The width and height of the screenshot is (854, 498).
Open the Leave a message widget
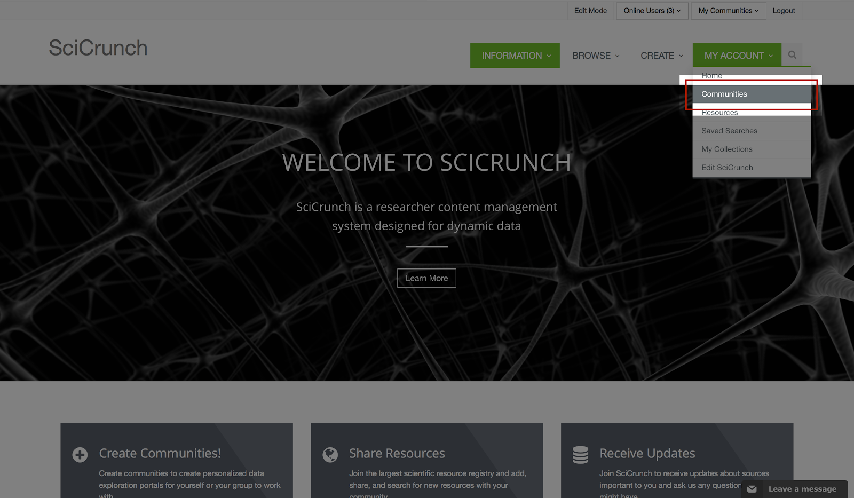795,489
